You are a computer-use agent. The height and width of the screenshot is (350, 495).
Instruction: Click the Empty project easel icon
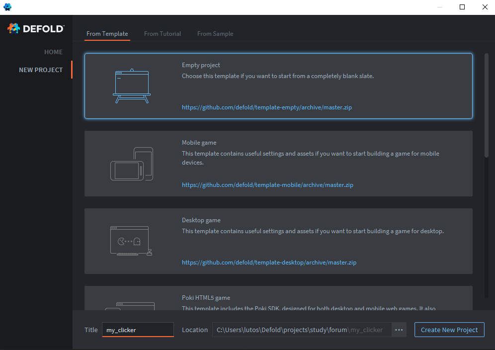click(131, 86)
